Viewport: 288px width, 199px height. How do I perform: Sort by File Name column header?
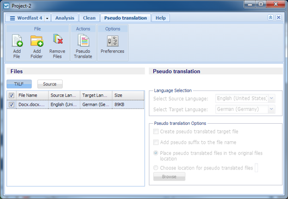click(x=32, y=95)
